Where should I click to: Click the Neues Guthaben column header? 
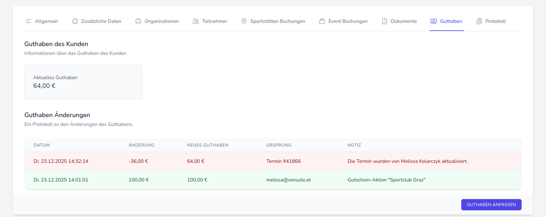[208, 145]
